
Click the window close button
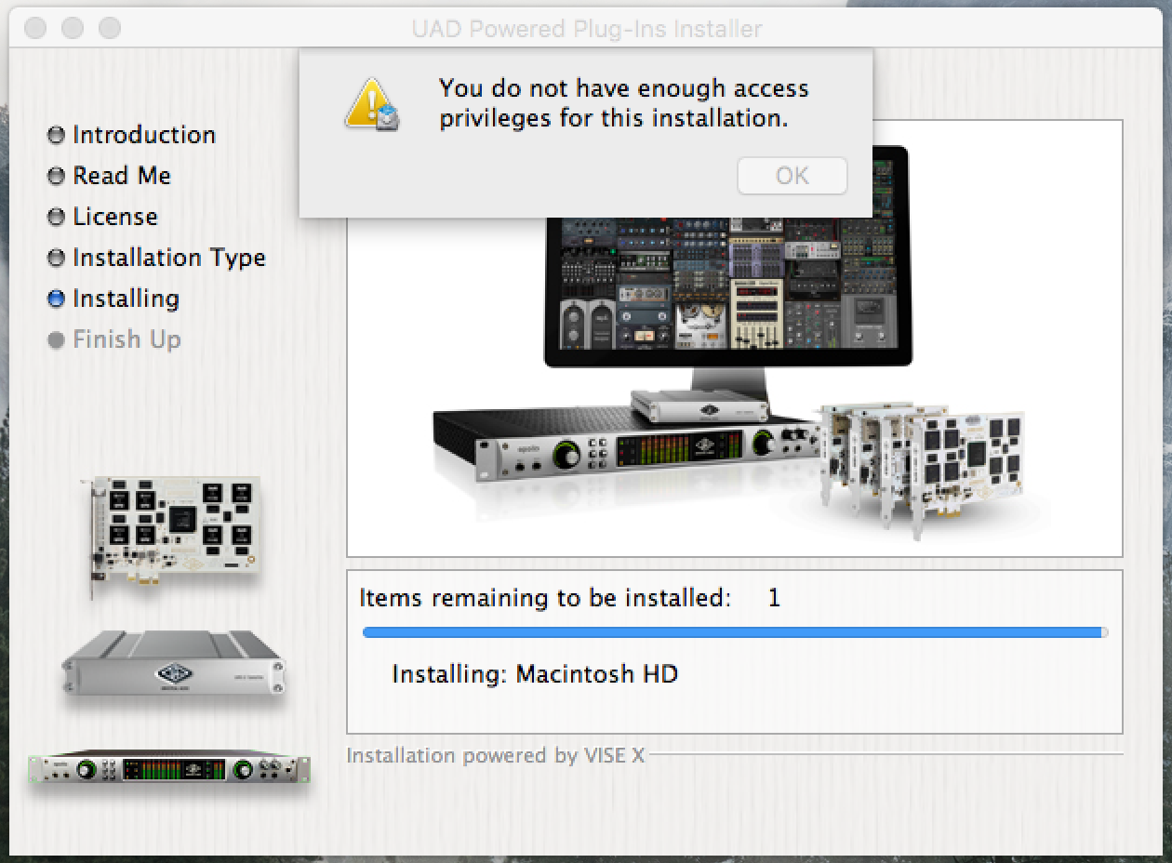coord(36,28)
